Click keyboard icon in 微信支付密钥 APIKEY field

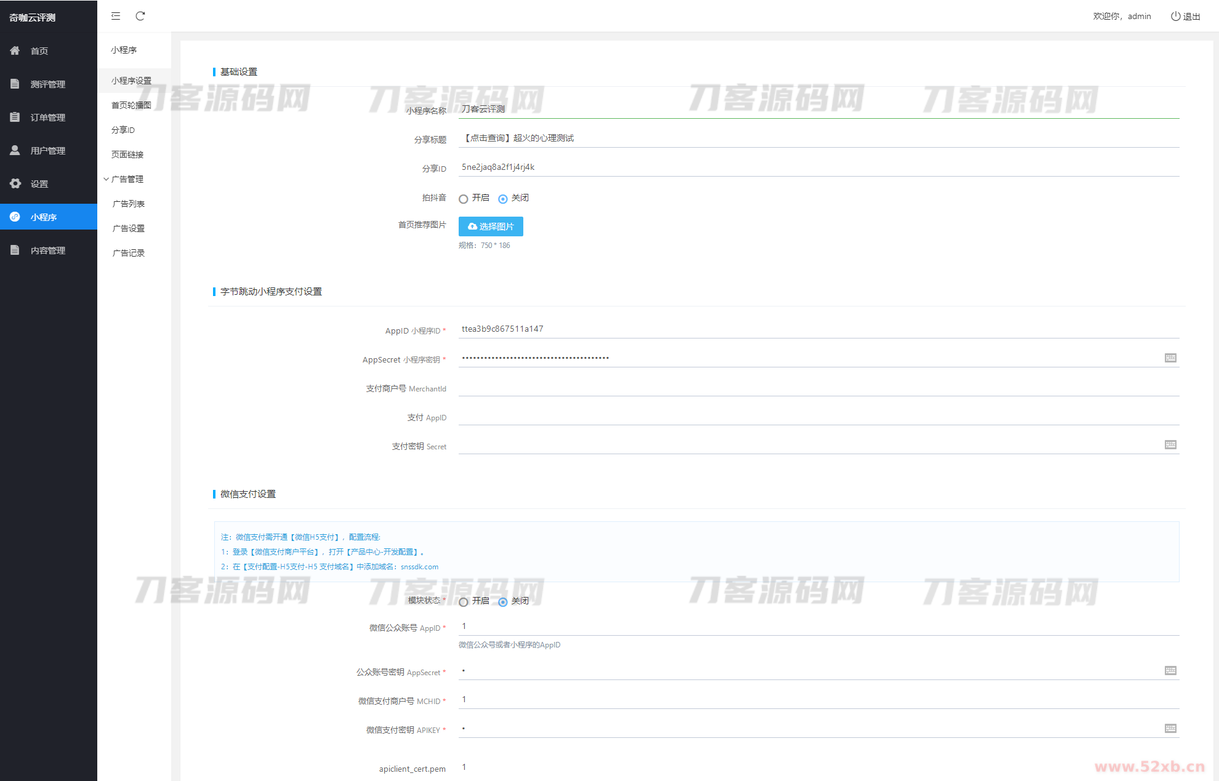[x=1170, y=728]
